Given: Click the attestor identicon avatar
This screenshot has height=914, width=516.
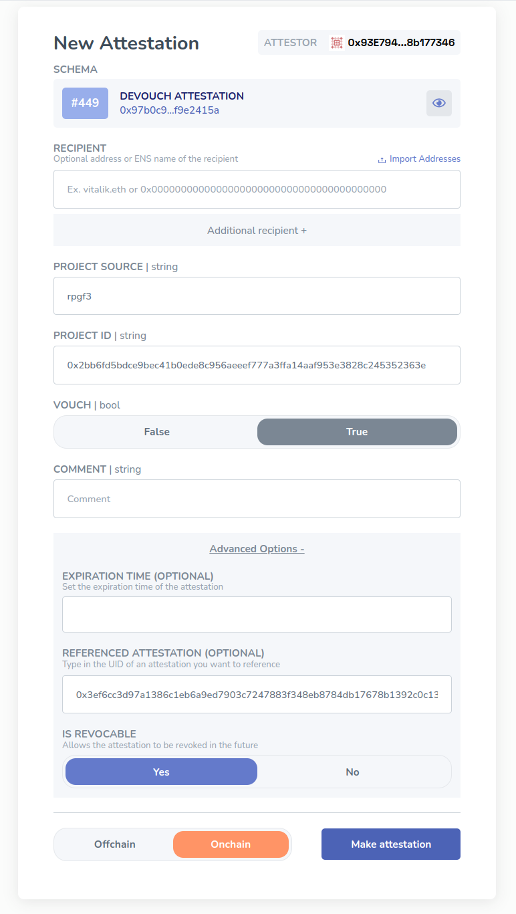Looking at the screenshot, I should click(x=337, y=43).
